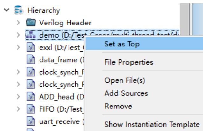203x131 pixels.
Task: Click the Hierarchy database icon
Action: (x=19, y=10)
